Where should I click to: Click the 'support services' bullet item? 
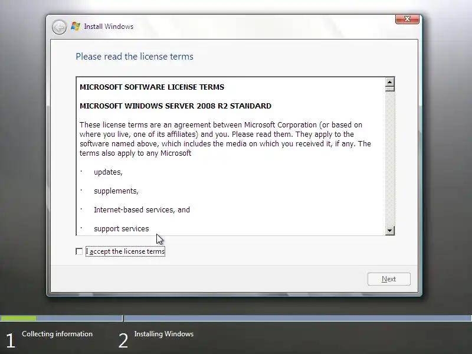(x=122, y=229)
